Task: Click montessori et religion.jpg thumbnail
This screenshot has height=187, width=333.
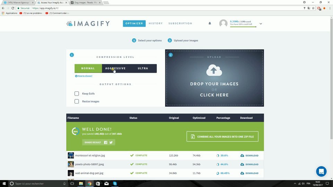Action: pyautogui.click(x=71, y=155)
